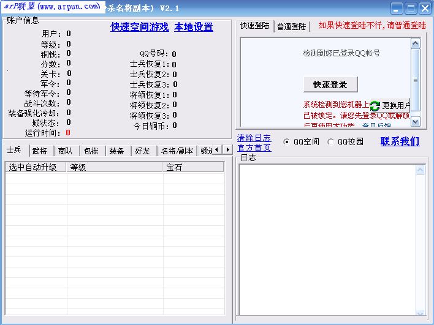434x325 pixels.
Task: Switch to the 普通登陆 tab
Action: pyautogui.click(x=291, y=26)
